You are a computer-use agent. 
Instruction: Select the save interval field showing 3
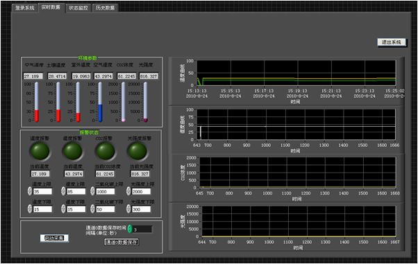click(142, 229)
